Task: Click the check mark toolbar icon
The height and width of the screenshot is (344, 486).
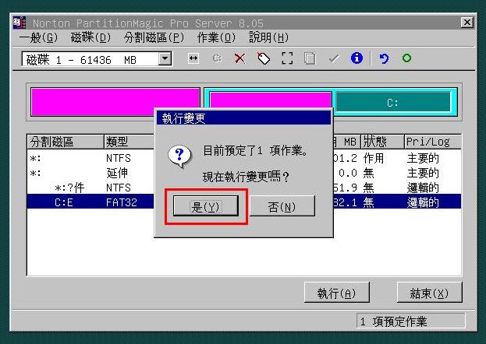Action: pos(334,58)
